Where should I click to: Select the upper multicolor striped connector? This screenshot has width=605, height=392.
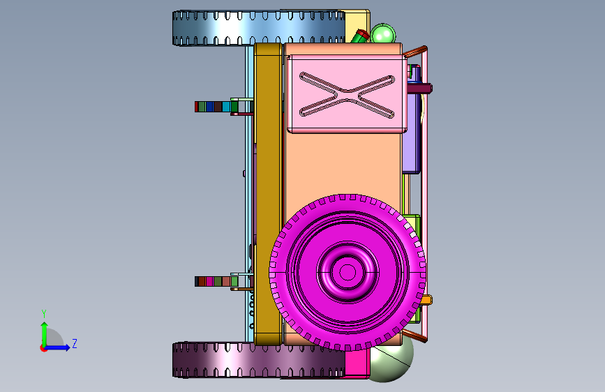(x=216, y=107)
